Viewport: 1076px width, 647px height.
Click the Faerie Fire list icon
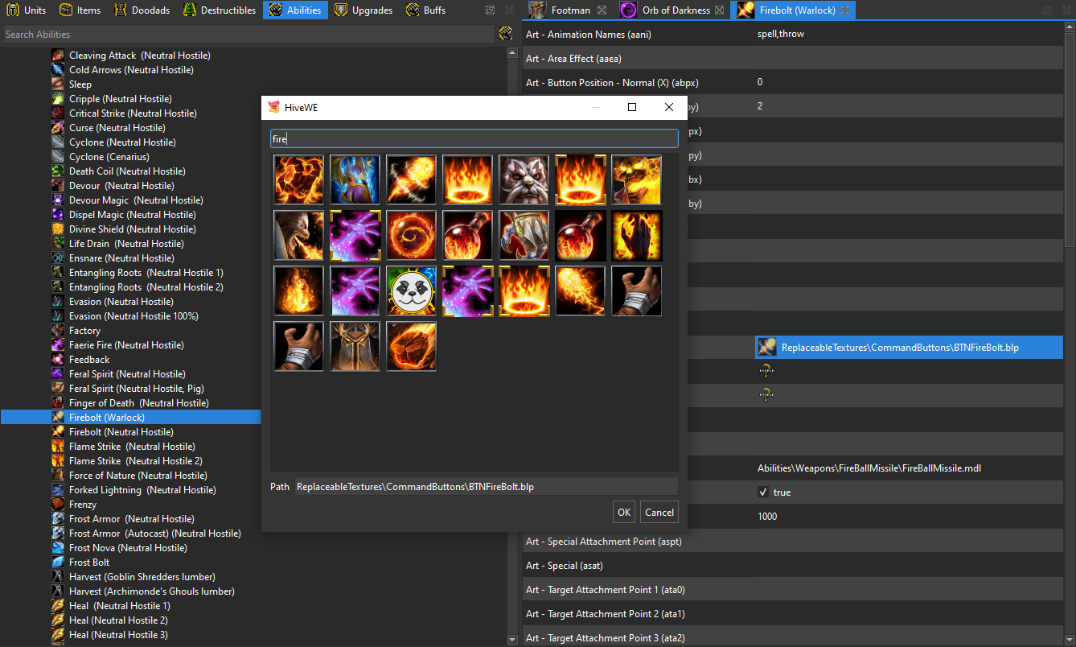click(x=58, y=345)
